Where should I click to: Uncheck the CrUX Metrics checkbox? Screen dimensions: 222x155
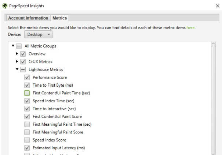point(23,62)
